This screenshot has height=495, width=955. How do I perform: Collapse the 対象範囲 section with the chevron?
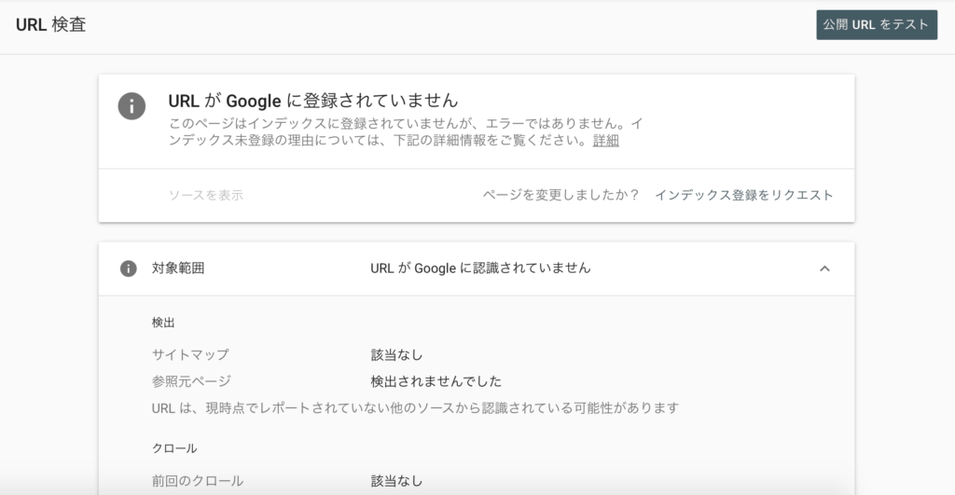point(824,268)
